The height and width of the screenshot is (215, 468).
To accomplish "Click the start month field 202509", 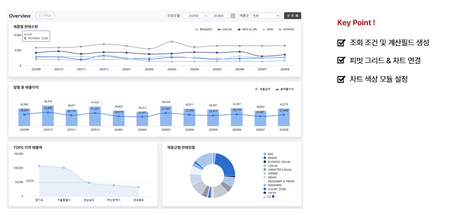I will (193, 15).
